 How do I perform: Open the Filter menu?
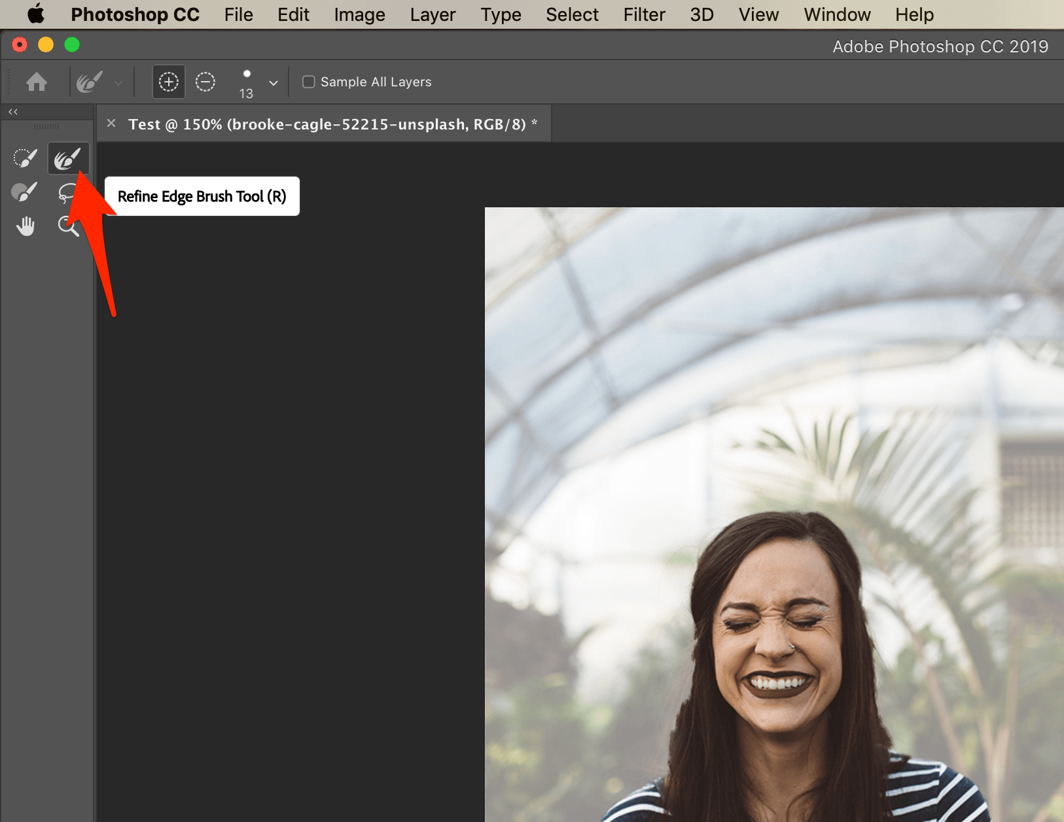644,14
